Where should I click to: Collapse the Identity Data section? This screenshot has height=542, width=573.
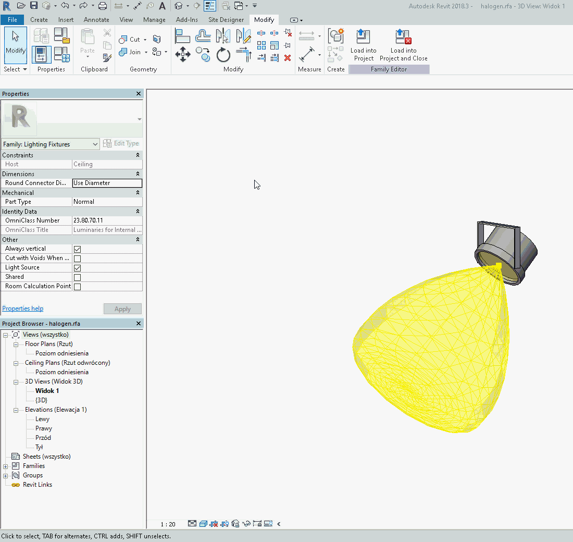[137, 211]
